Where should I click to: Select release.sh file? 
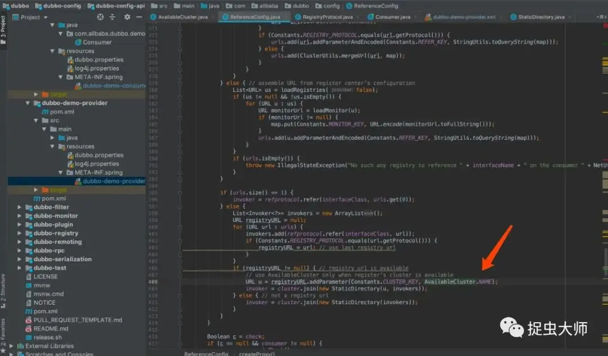coord(48,337)
